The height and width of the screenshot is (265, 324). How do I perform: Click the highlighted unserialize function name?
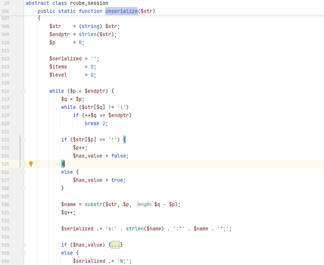click(121, 11)
